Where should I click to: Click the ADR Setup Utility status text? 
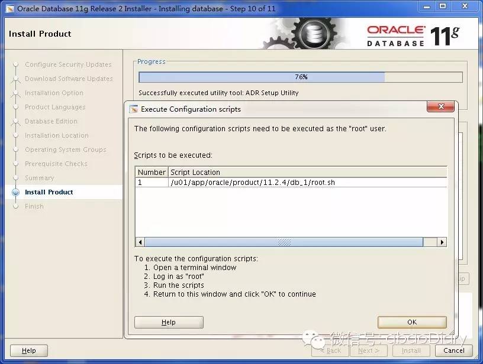pos(218,93)
